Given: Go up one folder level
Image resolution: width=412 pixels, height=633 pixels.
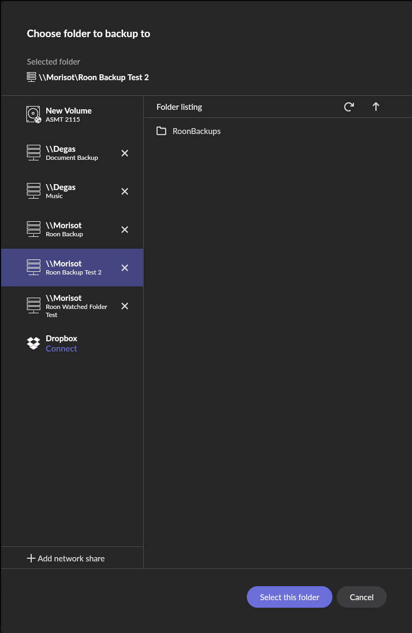Looking at the screenshot, I should pyautogui.click(x=375, y=107).
